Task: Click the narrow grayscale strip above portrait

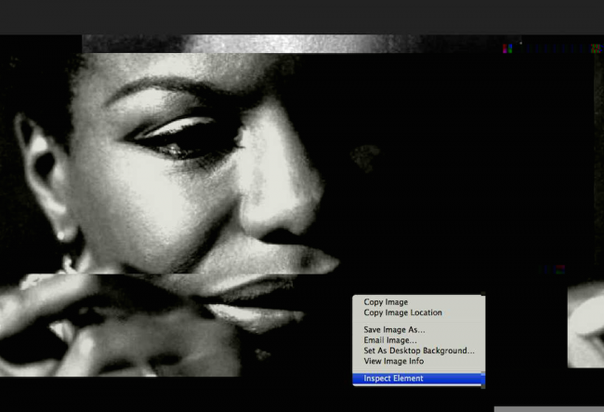Action: point(232,44)
